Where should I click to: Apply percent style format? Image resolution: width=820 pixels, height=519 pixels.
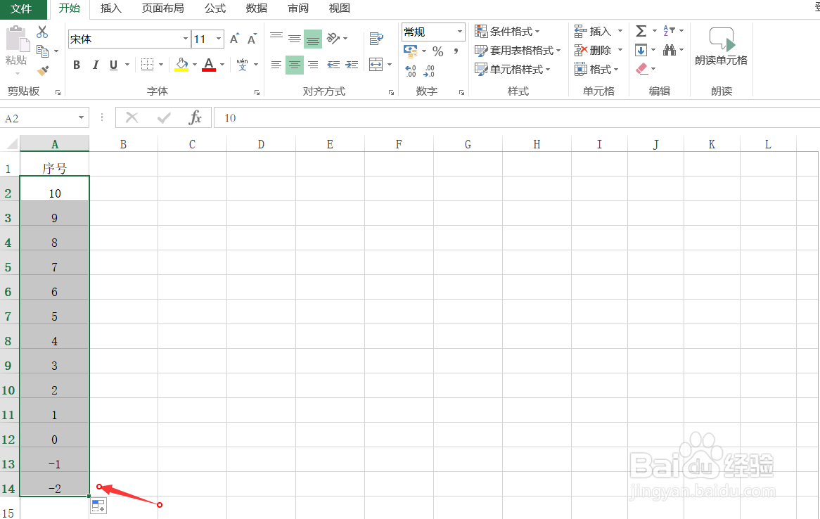pyautogui.click(x=438, y=51)
